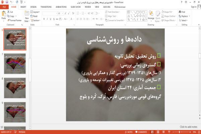Pick the star shape in gallery
This screenshot has width=201, height=134.
coord(143,20)
